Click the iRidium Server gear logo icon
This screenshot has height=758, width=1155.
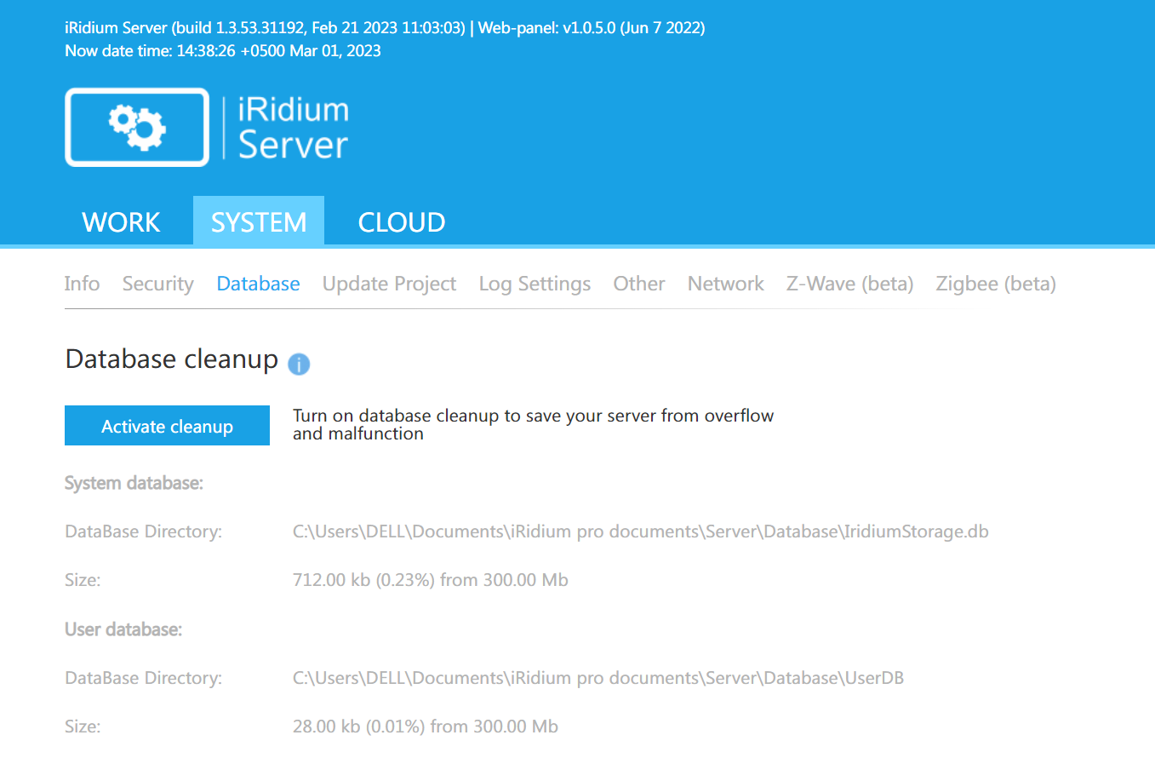(137, 127)
